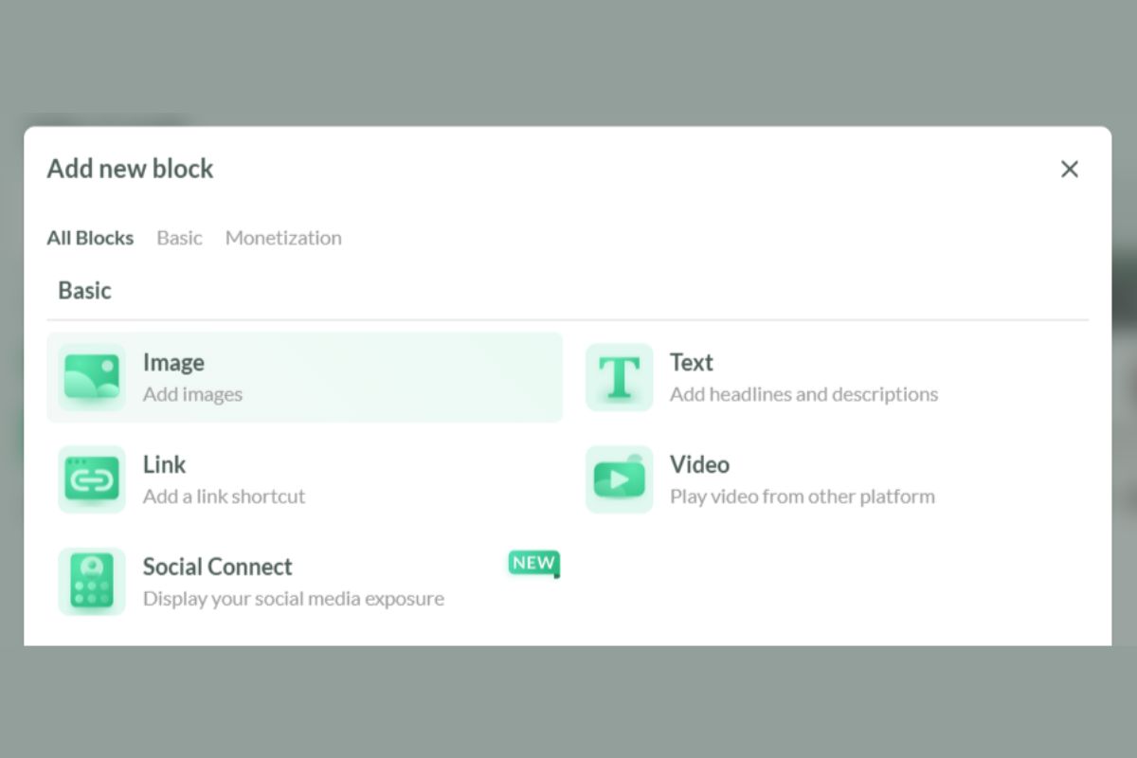Choose the Link block chain icon
Screen dimensions: 1137x758
coord(92,479)
